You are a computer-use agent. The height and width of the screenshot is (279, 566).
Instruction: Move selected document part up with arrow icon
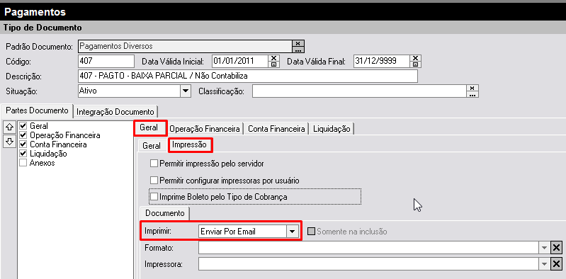click(9, 127)
